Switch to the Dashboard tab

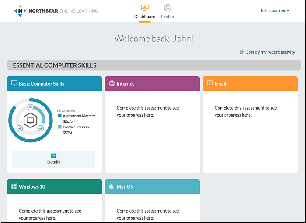(x=145, y=13)
